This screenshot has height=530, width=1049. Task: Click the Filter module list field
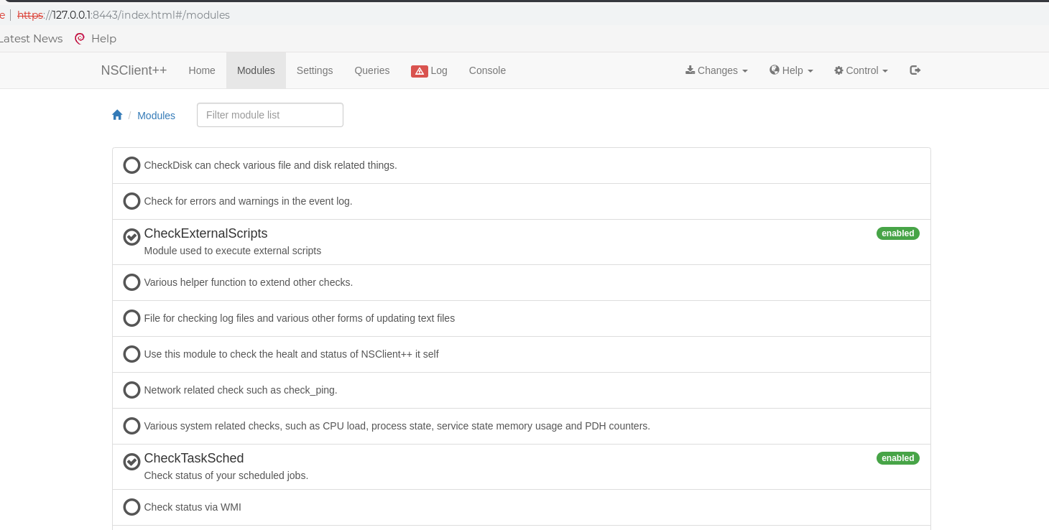pos(270,115)
